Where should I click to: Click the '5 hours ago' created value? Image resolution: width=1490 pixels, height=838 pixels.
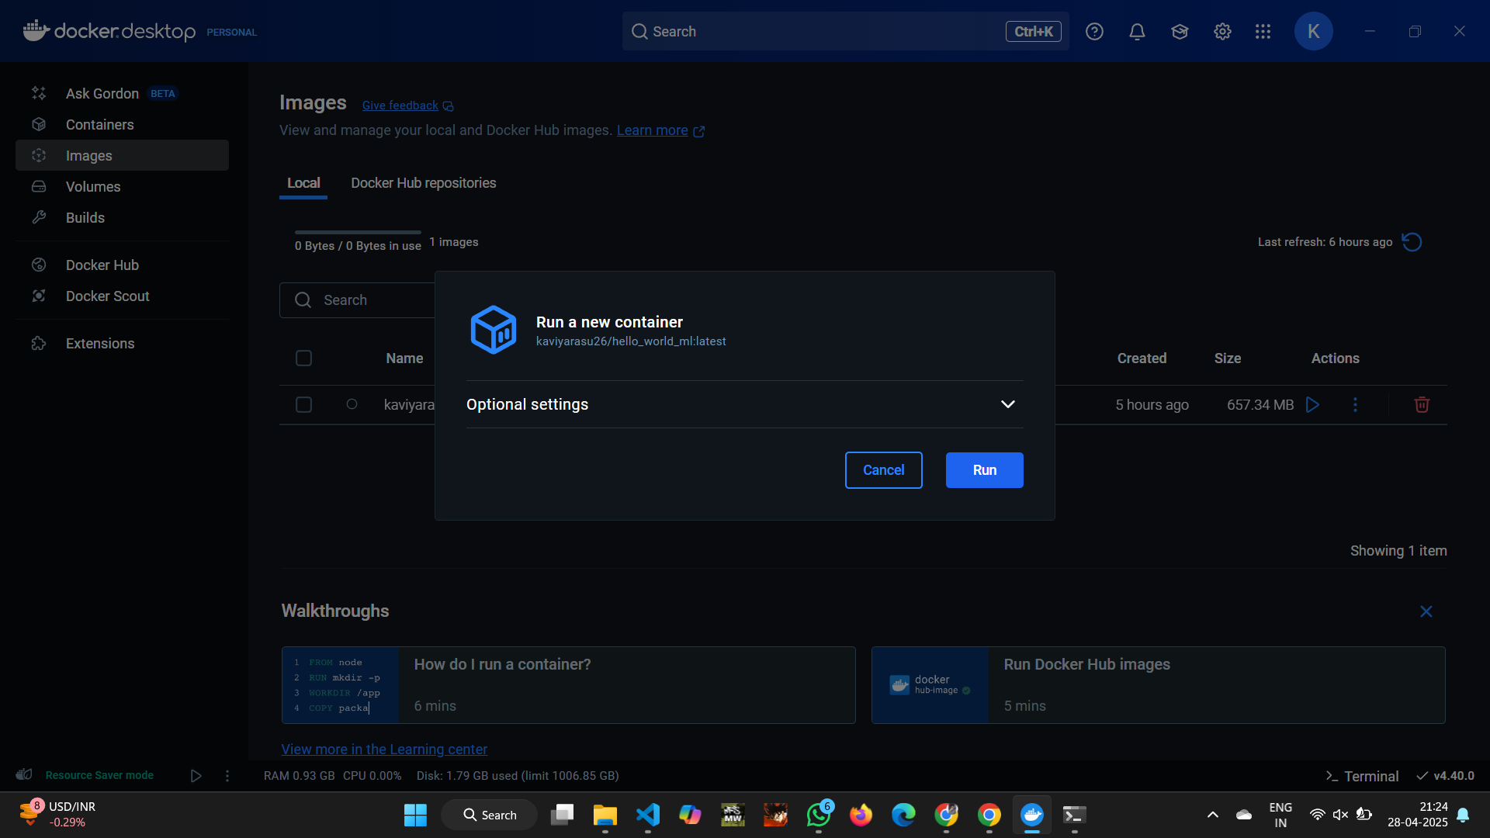click(1152, 405)
